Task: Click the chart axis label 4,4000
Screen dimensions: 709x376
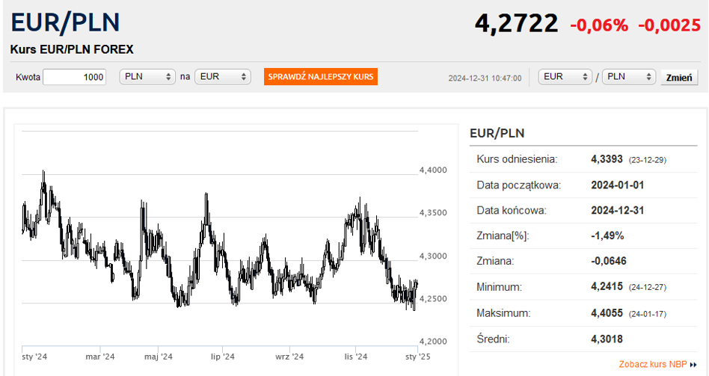Action: pyautogui.click(x=433, y=170)
